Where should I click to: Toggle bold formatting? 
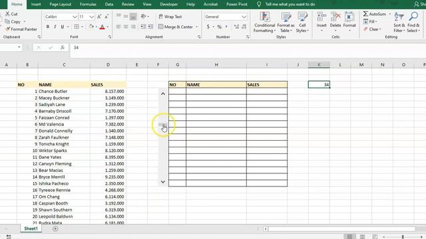pos(48,27)
